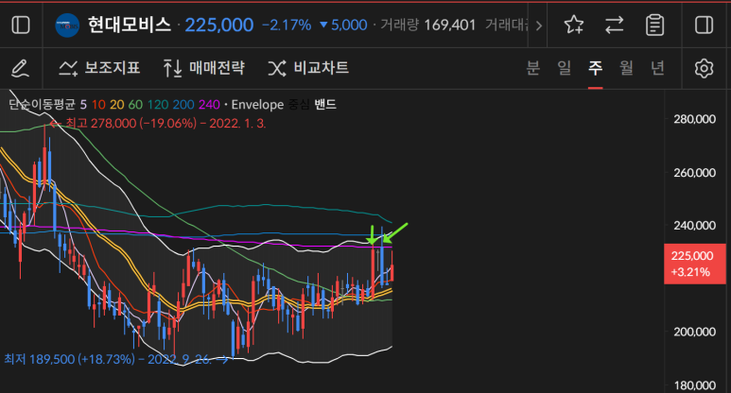Select the pencil drawing tool
Viewport: 731px width, 393px height.
[x=21, y=68]
